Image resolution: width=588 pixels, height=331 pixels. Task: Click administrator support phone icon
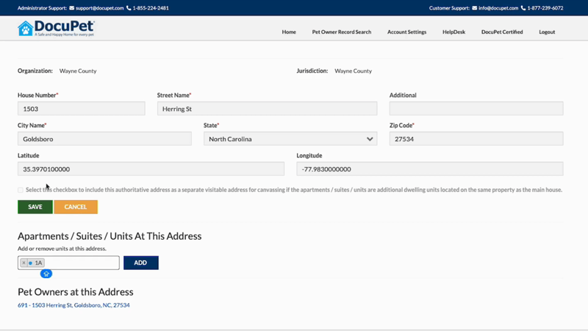129,8
